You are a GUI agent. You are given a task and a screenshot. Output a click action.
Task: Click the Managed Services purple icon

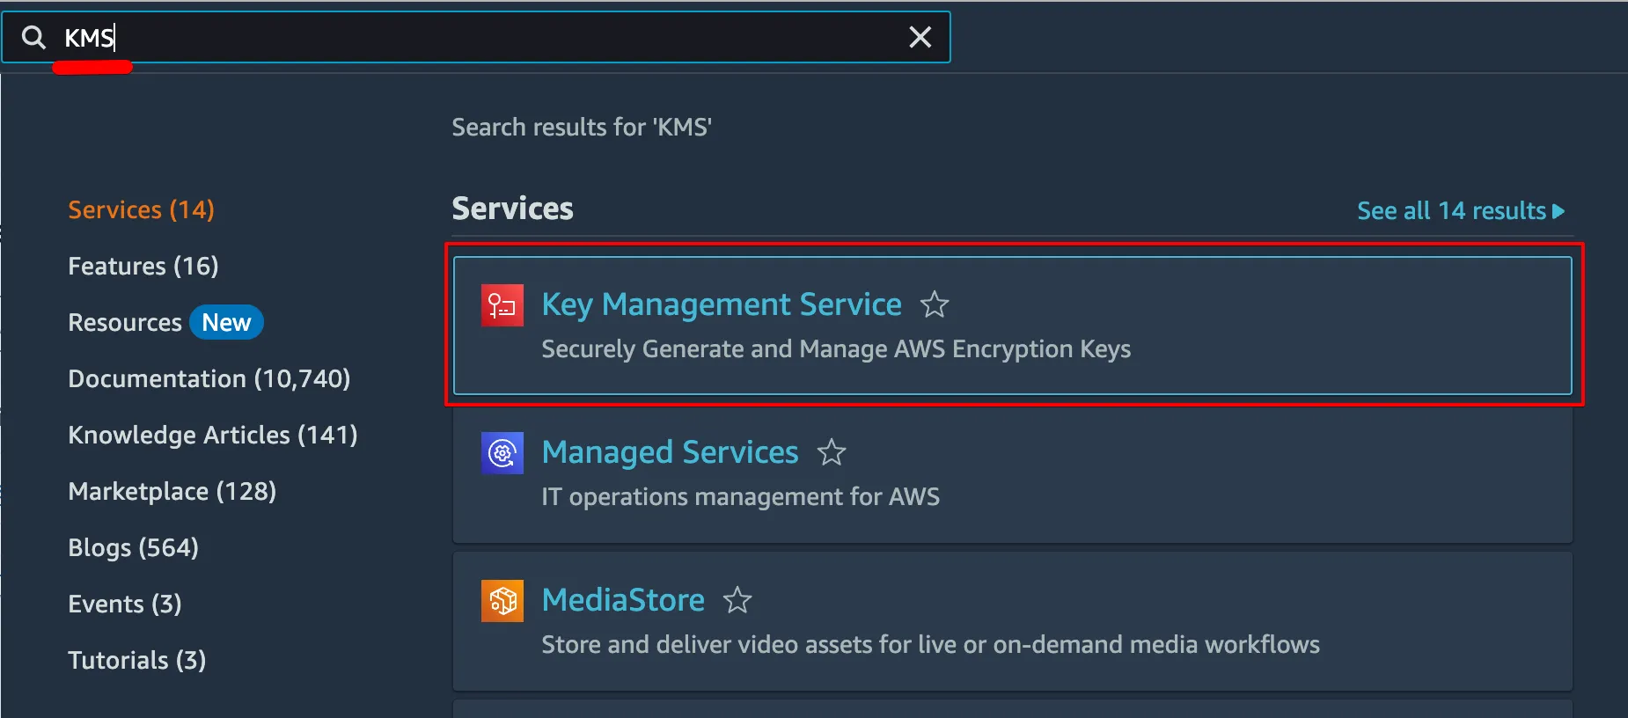point(502,453)
